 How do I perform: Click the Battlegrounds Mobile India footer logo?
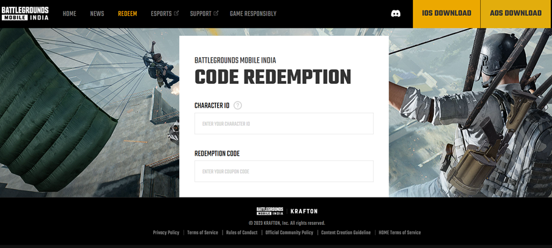[269, 211]
